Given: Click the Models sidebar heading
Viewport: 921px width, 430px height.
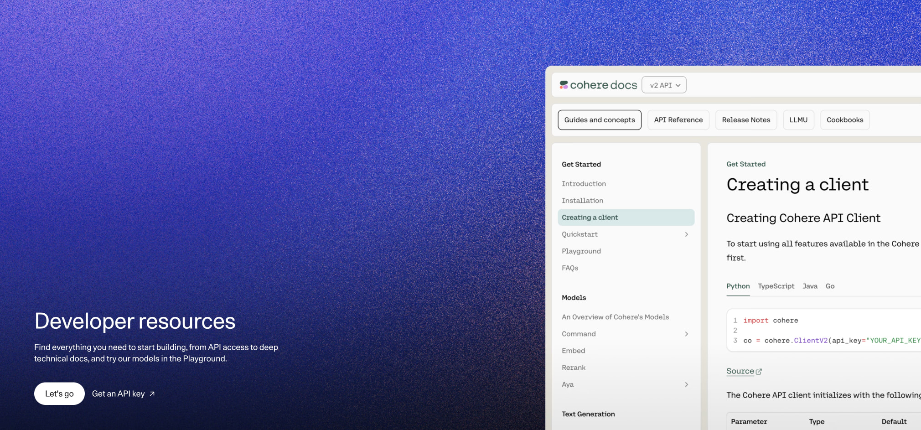Looking at the screenshot, I should (x=574, y=298).
